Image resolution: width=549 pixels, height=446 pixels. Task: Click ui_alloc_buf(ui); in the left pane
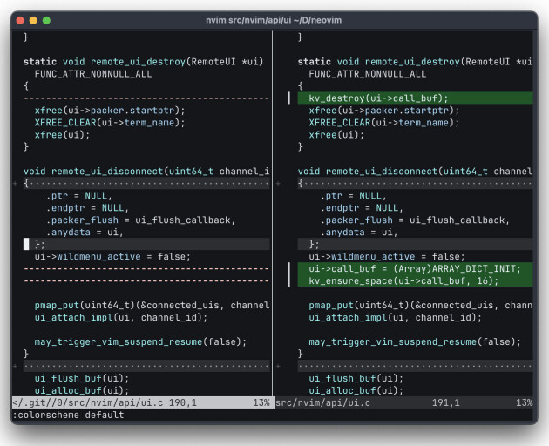(x=82, y=391)
